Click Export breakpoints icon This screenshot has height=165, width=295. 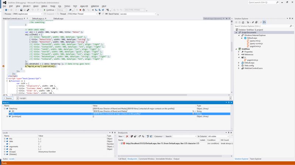tap(140, 136)
